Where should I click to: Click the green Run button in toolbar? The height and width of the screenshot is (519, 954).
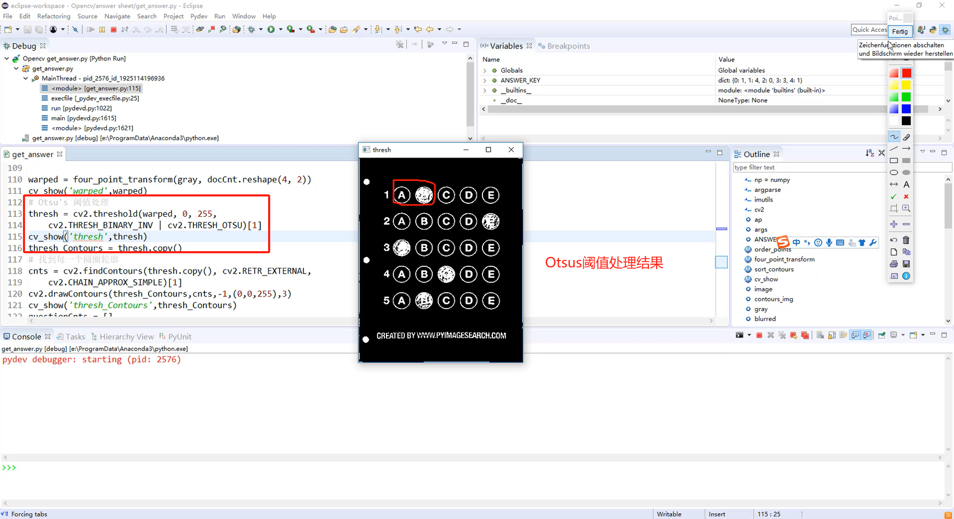pyautogui.click(x=271, y=29)
